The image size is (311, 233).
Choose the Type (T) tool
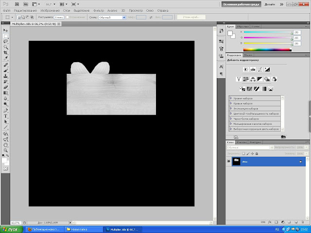6,116
